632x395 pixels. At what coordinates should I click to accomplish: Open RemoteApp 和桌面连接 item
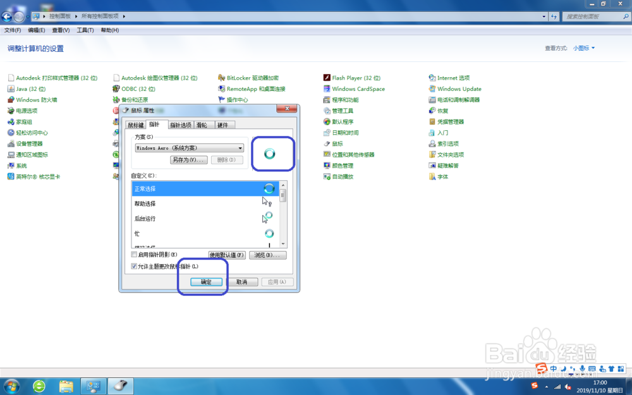[x=252, y=88]
